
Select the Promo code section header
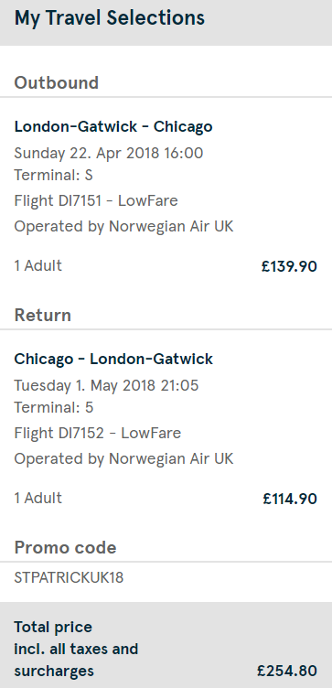pyautogui.click(x=65, y=548)
